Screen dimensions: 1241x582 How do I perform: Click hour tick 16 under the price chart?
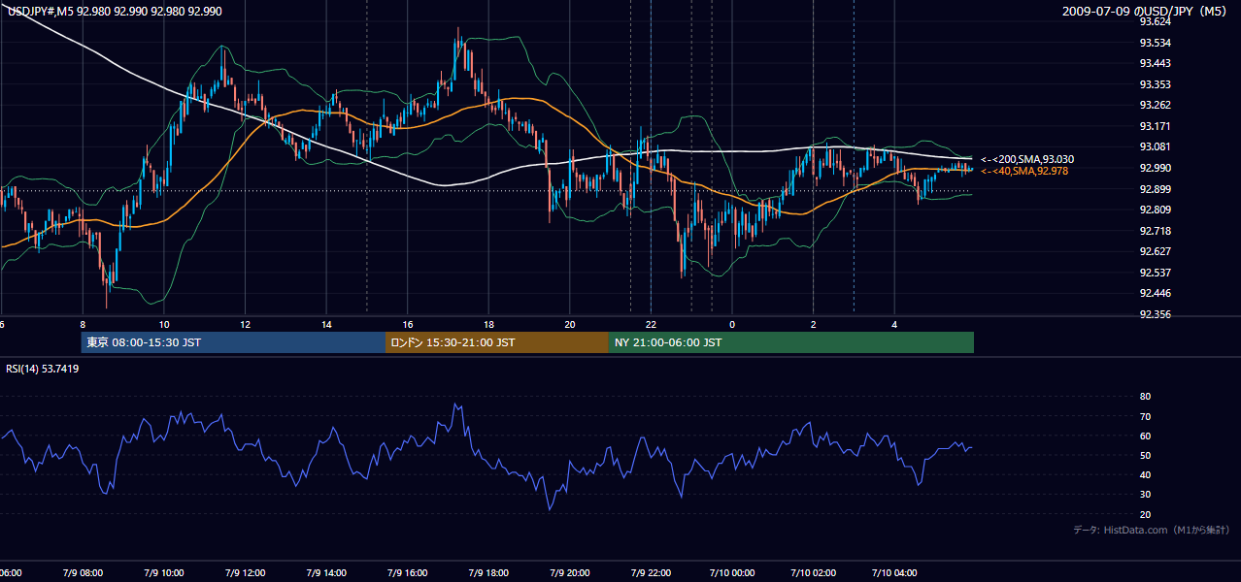click(408, 324)
